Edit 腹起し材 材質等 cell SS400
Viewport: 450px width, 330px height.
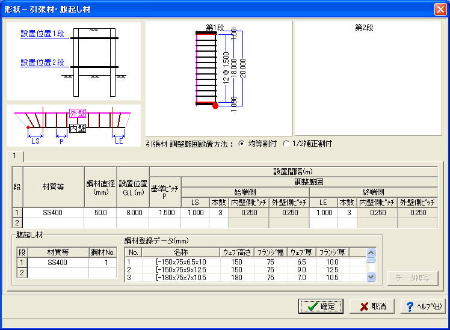click(58, 263)
